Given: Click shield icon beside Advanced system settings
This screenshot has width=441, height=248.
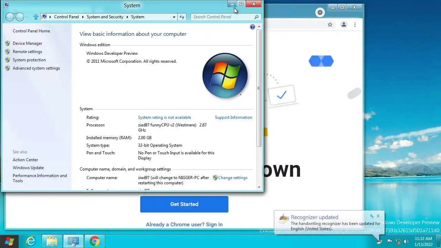Looking at the screenshot, I should click(8, 68).
